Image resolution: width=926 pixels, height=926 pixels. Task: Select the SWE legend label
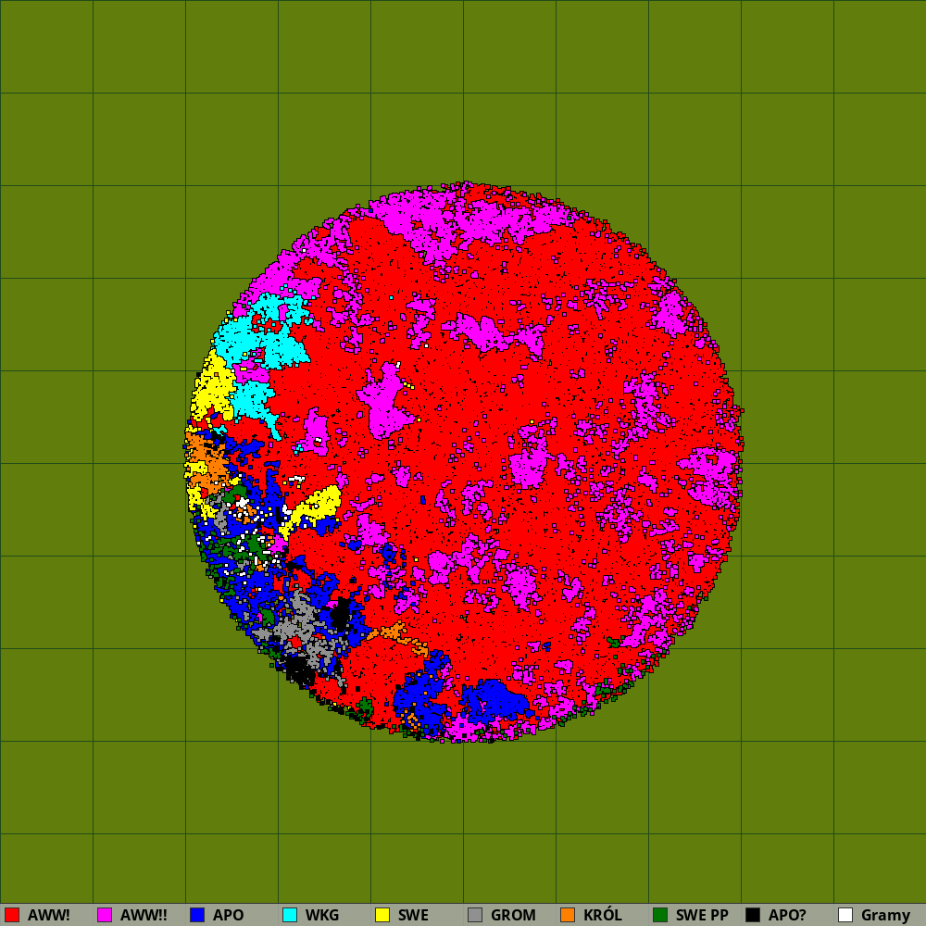[413, 915]
